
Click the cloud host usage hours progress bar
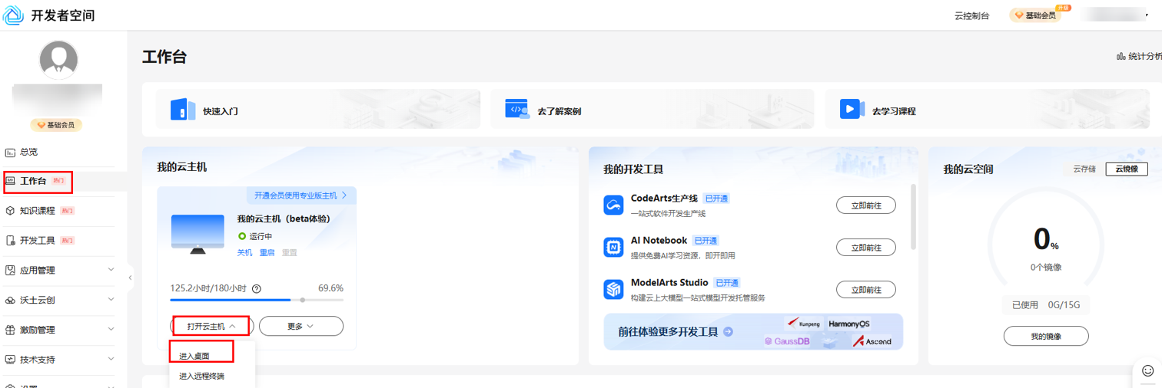coord(257,300)
